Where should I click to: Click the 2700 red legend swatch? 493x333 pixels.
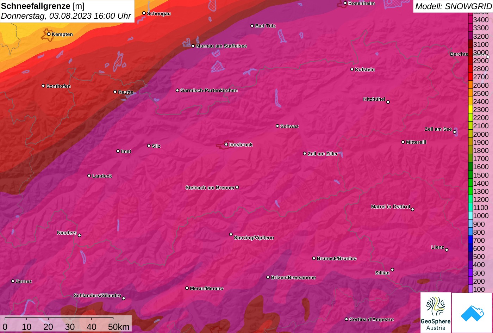tap(470, 77)
